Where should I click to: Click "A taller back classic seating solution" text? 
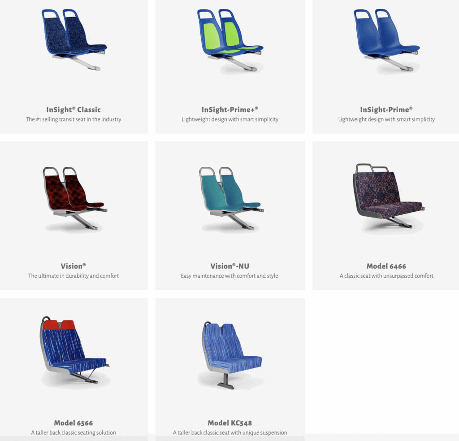click(x=74, y=432)
